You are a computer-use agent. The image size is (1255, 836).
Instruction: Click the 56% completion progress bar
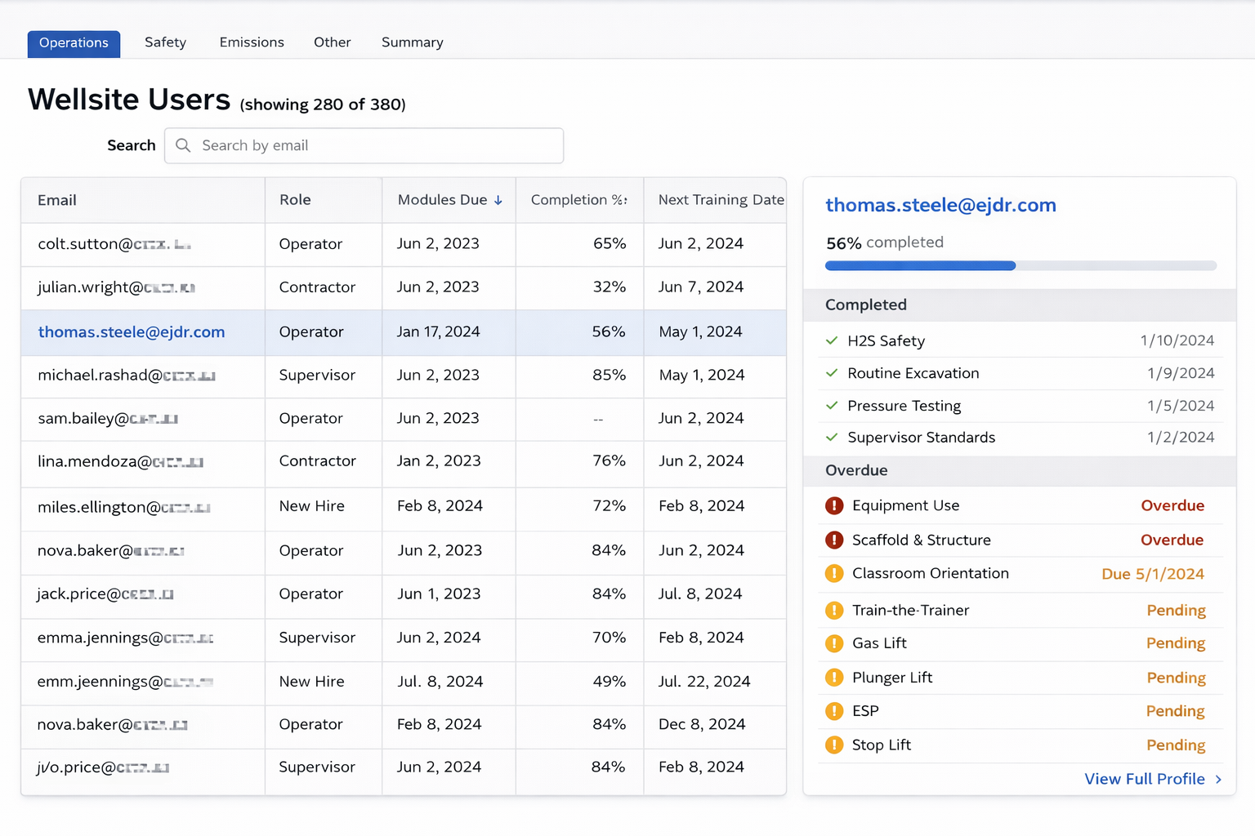tap(1020, 266)
